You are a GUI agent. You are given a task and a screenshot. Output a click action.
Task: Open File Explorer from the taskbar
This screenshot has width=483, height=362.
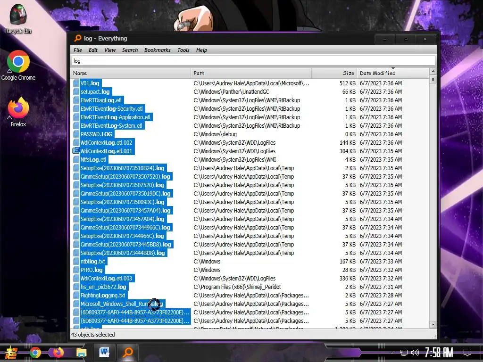point(81,353)
